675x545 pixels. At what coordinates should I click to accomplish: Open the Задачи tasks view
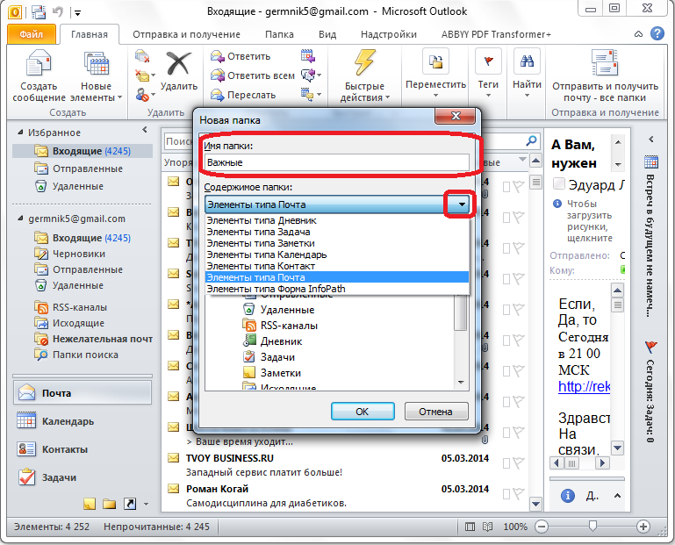tap(82, 477)
